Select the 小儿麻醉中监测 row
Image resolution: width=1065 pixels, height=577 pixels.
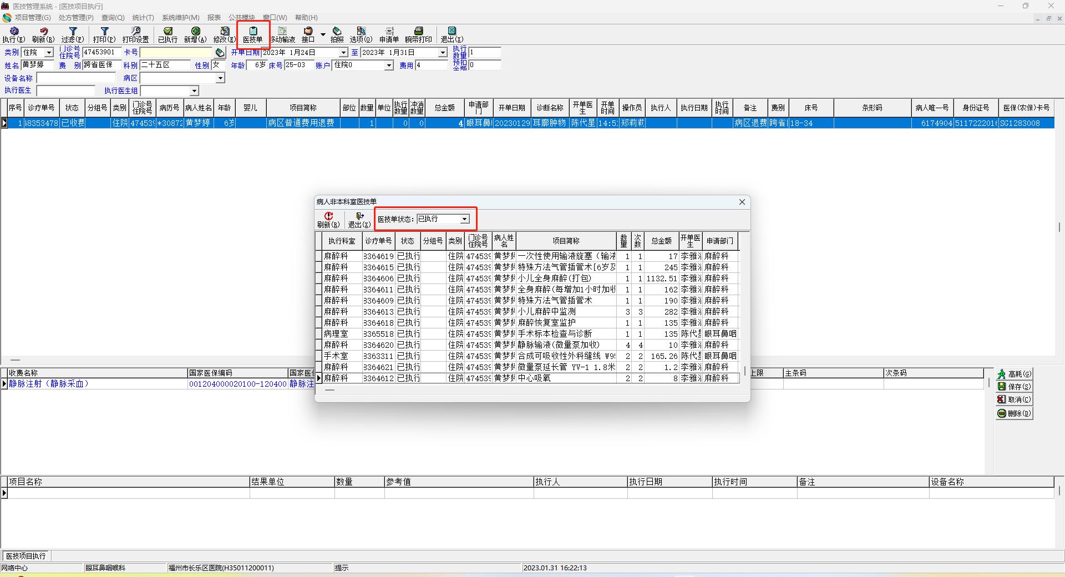pos(530,312)
